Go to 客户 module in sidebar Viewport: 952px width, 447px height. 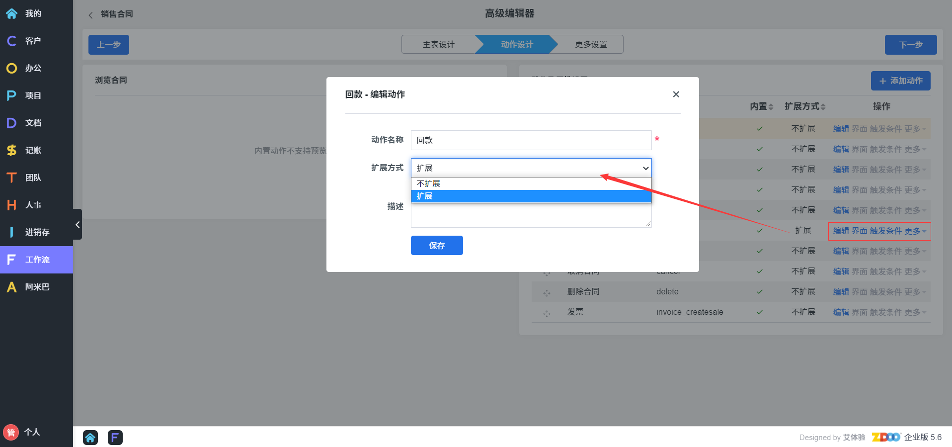tap(36, 41)
